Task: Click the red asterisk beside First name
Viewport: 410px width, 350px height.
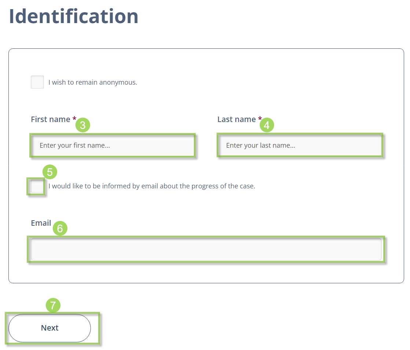Action: (x=74, y=118)
